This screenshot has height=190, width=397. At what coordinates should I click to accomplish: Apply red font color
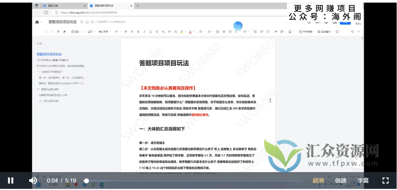pos(190,32)
